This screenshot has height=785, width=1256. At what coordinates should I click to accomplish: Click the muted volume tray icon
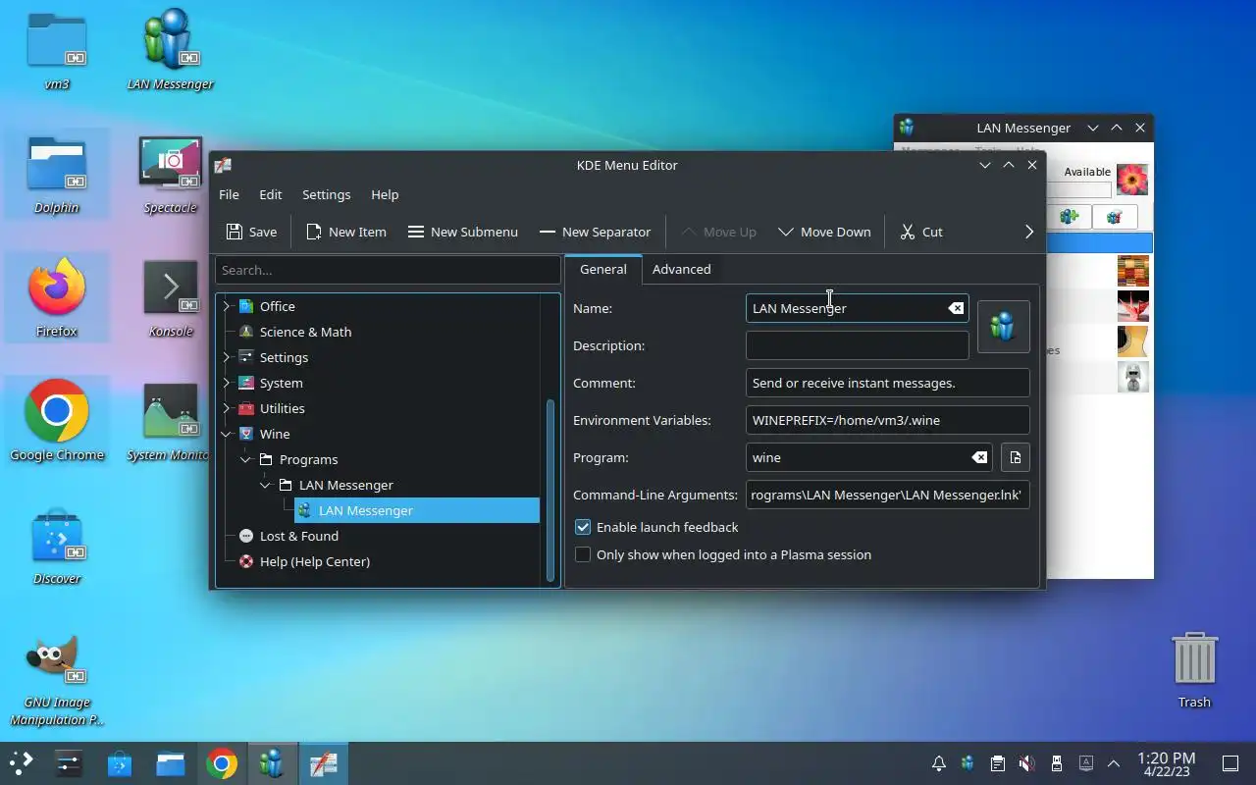pos(1026,763)
